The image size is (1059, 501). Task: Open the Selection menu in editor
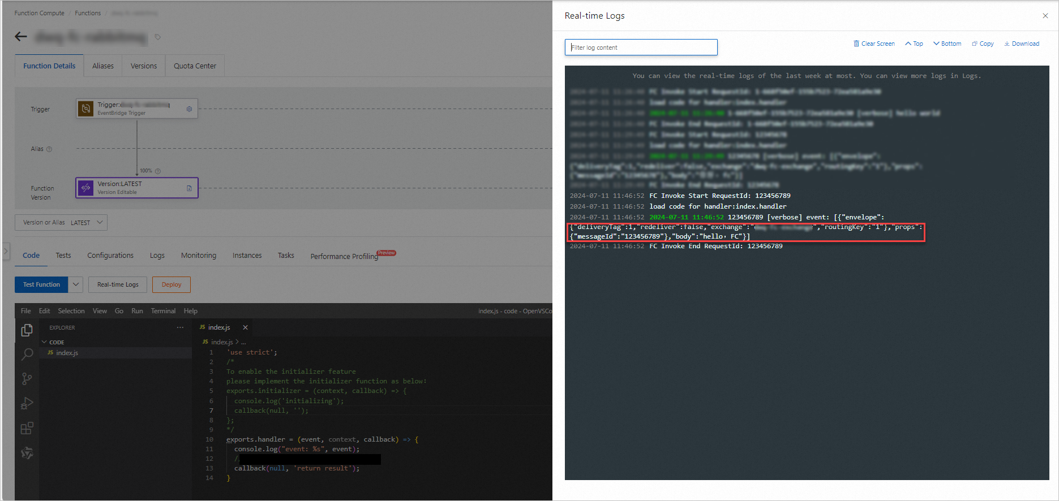click(71, 311)
